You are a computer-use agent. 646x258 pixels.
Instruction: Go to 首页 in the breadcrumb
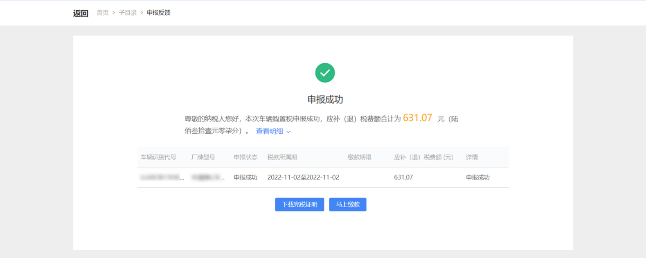coord(102,13)
